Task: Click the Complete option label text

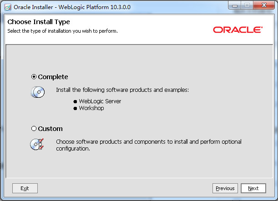Action: click(53, 77)
